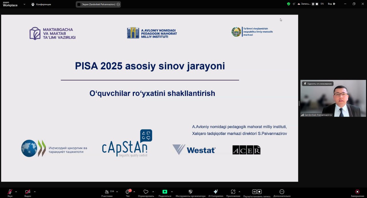The height and width of the screenshot is (198, 367).
Task: Click the text Xalqaro tadqiqotlar markazi direktori
Action: [x=225, y=134]
